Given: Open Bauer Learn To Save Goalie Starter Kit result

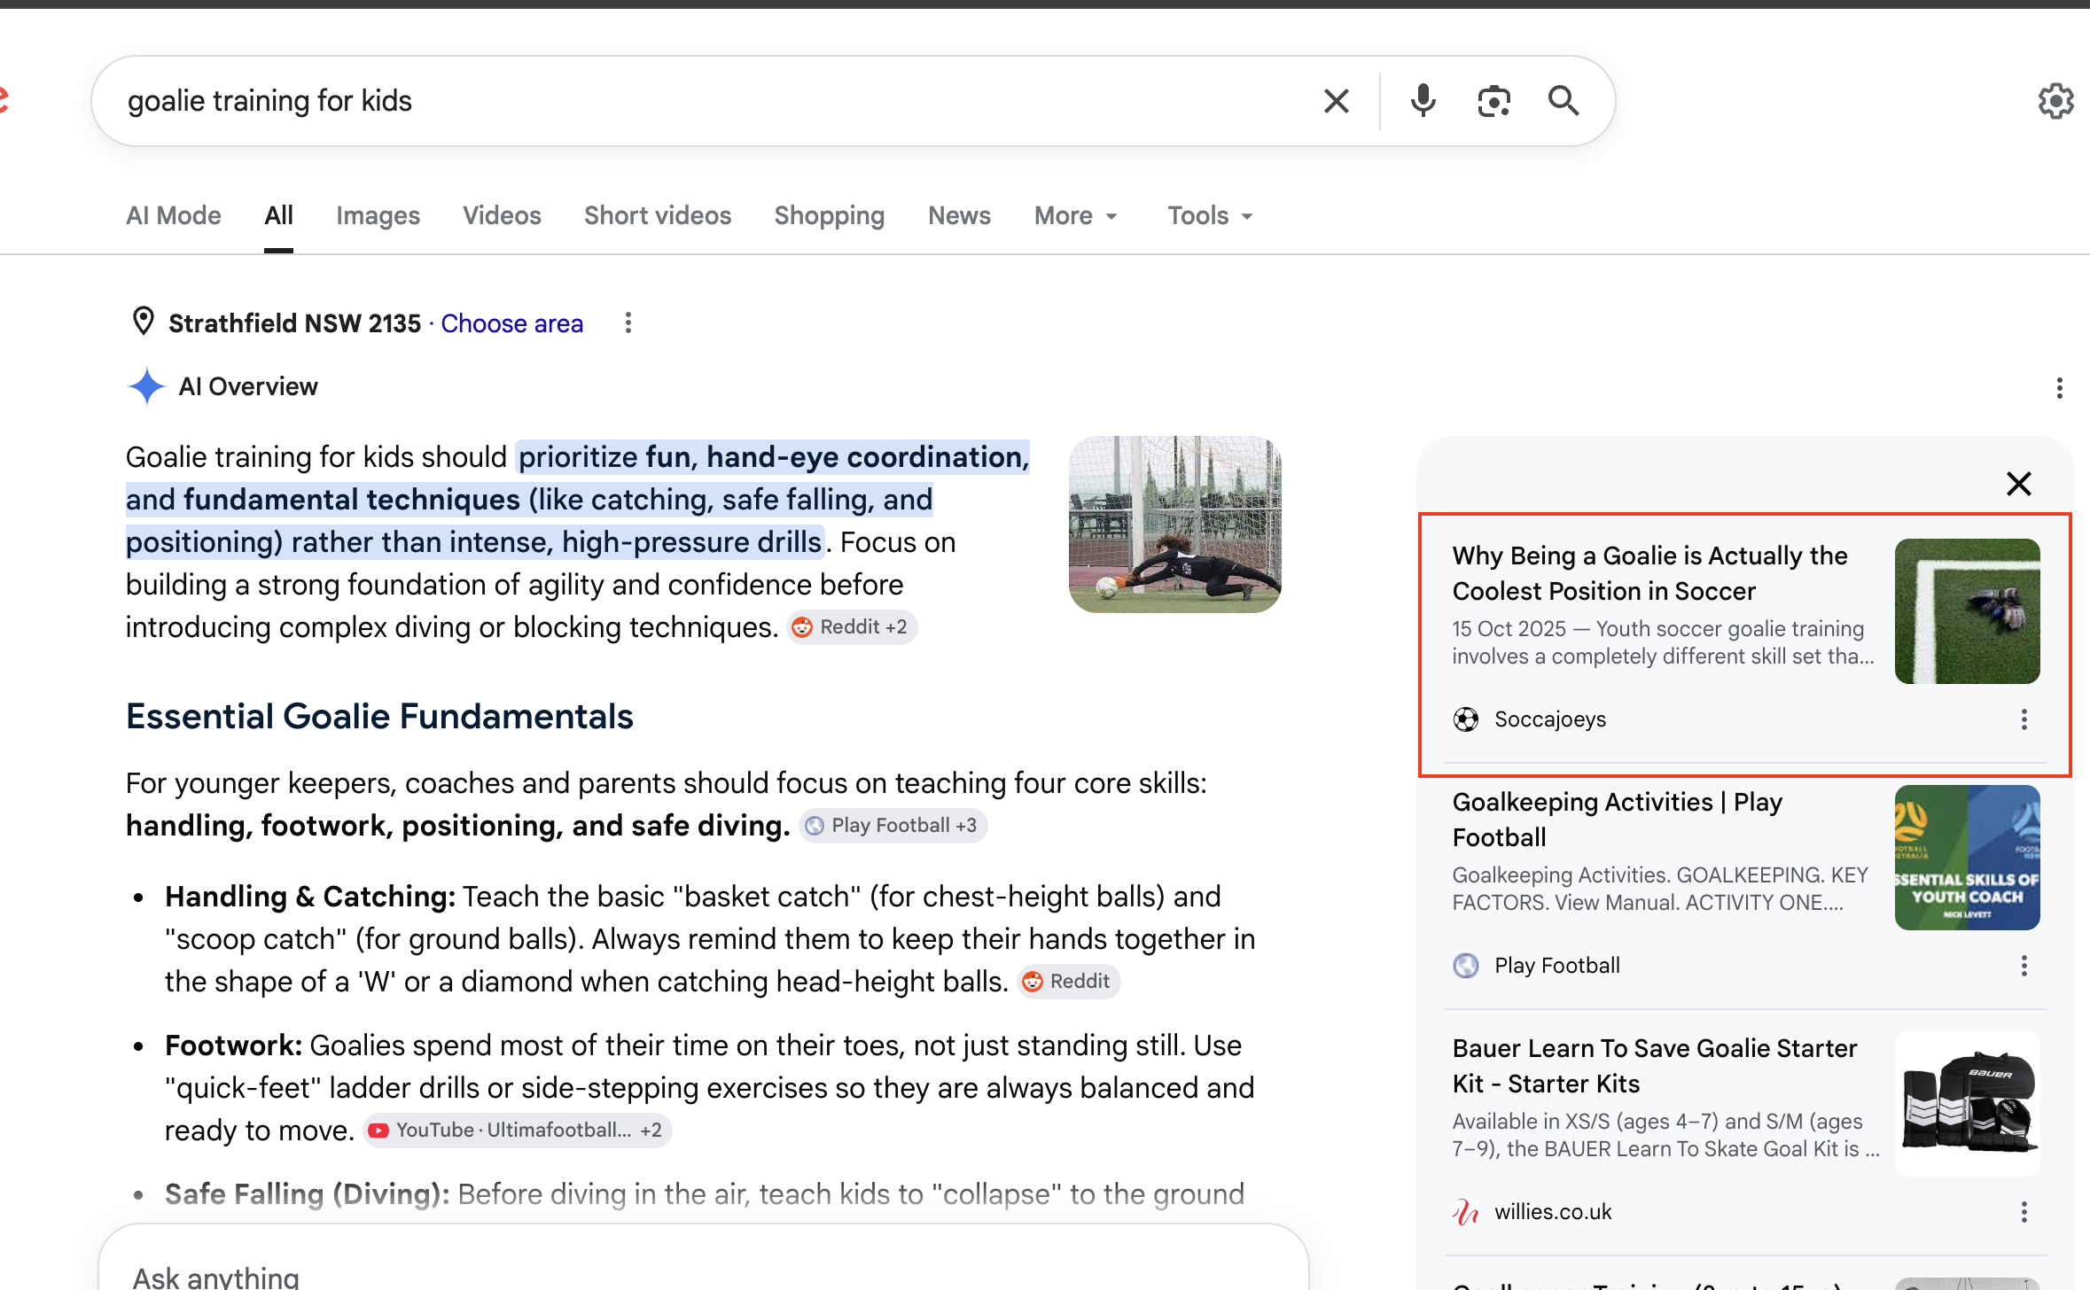Looking at the screenshot, I should pos(1654,1066).
